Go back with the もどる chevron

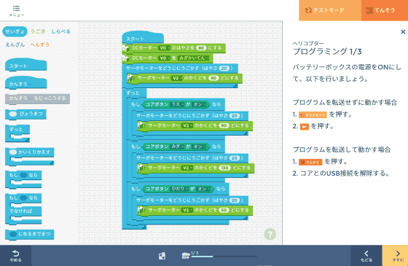point(366,256)
